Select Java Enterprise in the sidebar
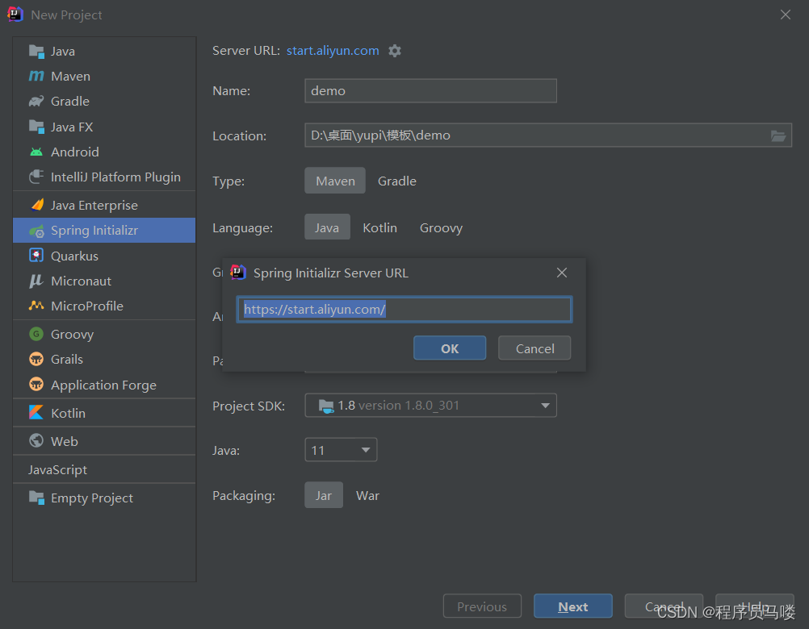The image size is (809, 629). pyautogui.click(x=104, y=205)
